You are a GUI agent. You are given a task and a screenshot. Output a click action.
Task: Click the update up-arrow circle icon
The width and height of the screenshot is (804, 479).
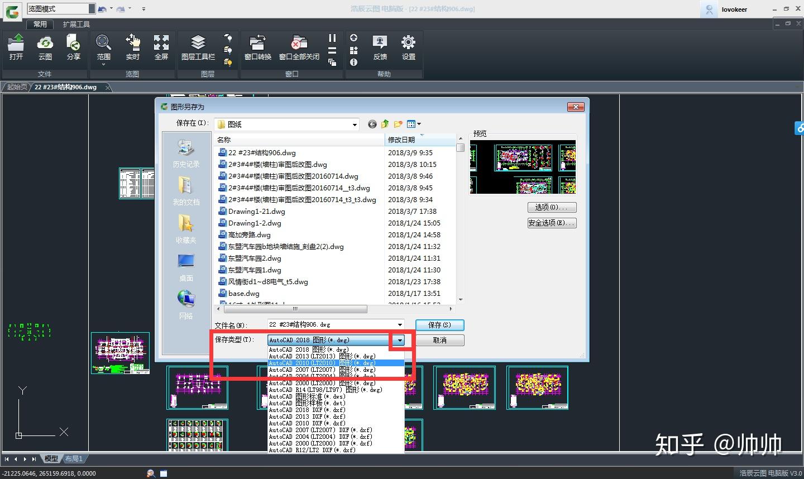tap(353, 37)
